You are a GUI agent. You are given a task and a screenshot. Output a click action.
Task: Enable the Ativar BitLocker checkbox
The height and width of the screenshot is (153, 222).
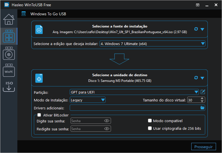(x=39, y=115)
